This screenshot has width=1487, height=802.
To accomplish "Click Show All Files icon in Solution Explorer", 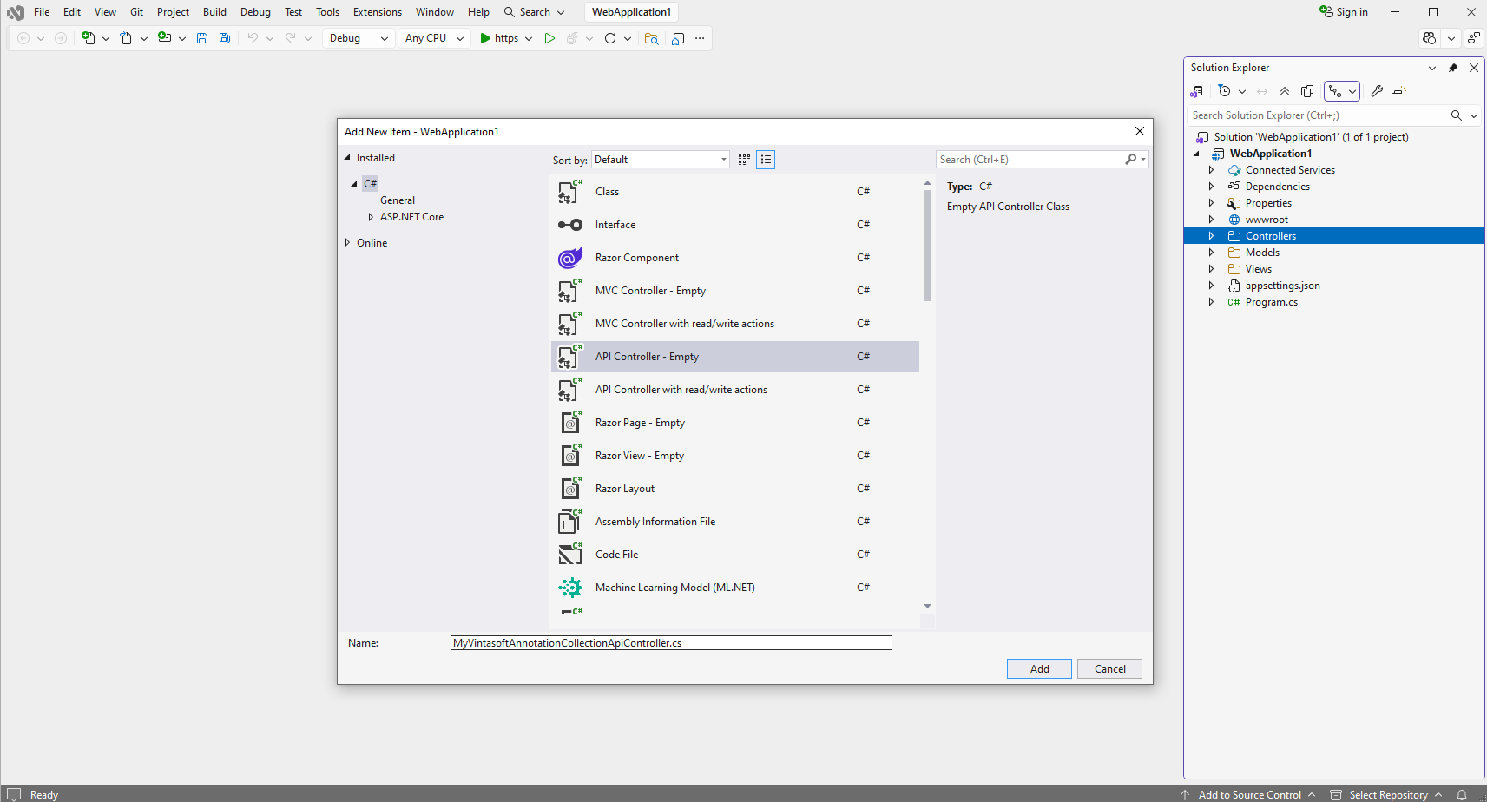I will click(1307, 91).
